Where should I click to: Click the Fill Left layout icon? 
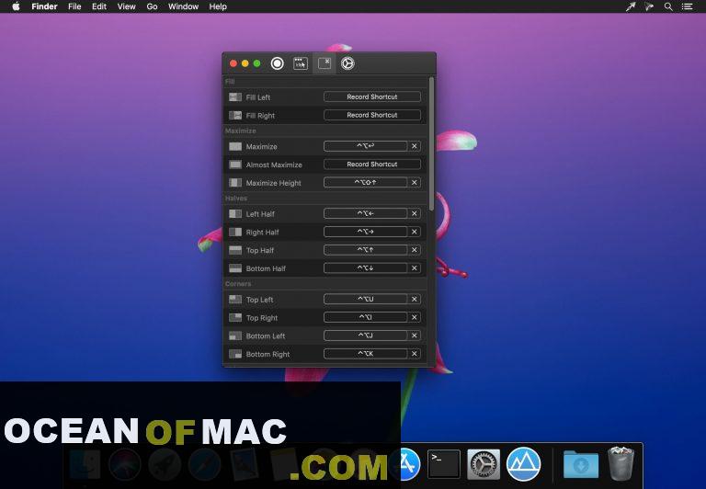point(235,97)
